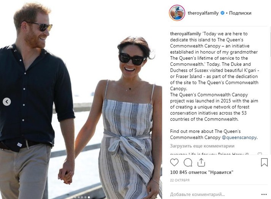
Task: Click the Нравится likes label
Action: (220, 172)
